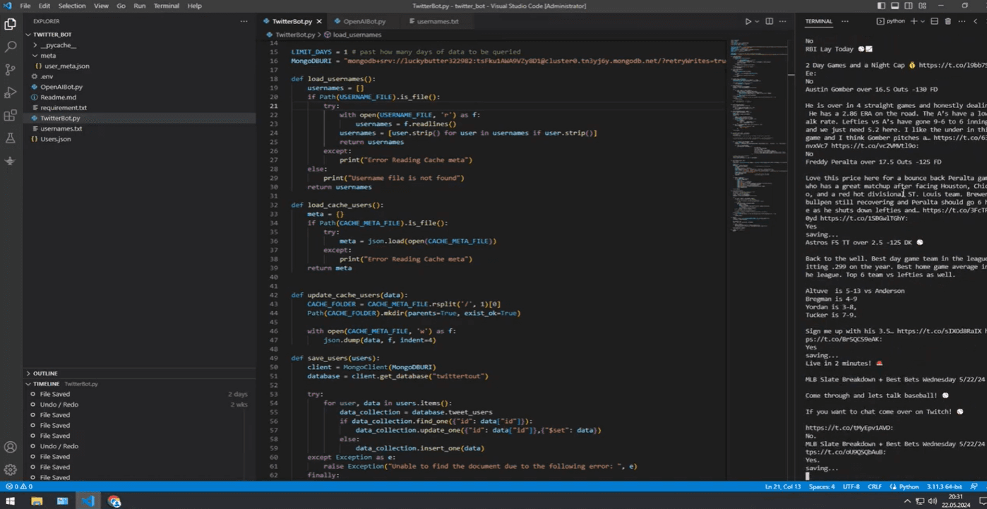Image resolution: width=987 pixels, height=509 pixels.
Task: Focus the python terminal instance label
Action: tap(892, 21)
